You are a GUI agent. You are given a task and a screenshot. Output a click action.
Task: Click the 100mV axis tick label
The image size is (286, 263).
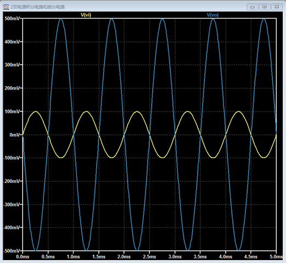12,111
